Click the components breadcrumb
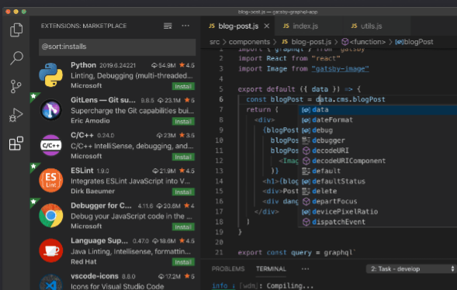 (x=249, y=42)
